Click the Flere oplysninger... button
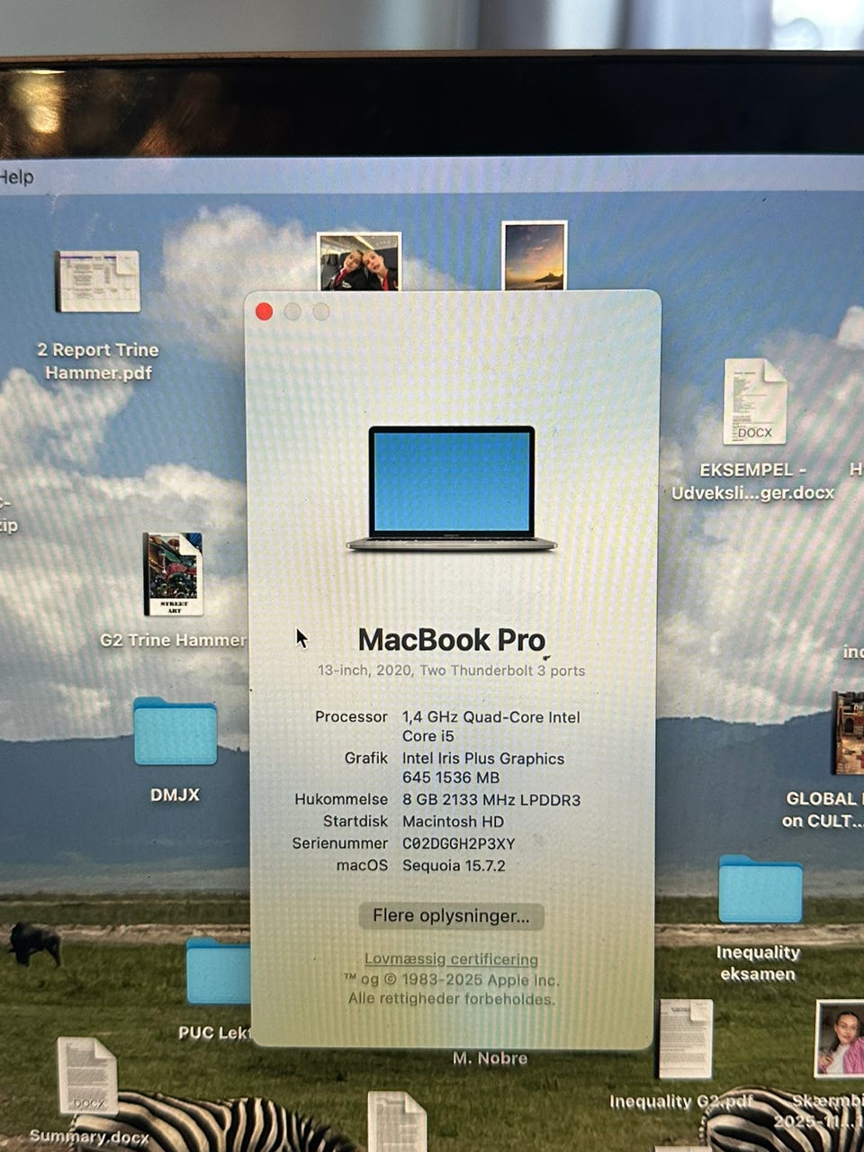Image resolution: width=864 pixels, height=1152 pixels. tap(451, 916)
